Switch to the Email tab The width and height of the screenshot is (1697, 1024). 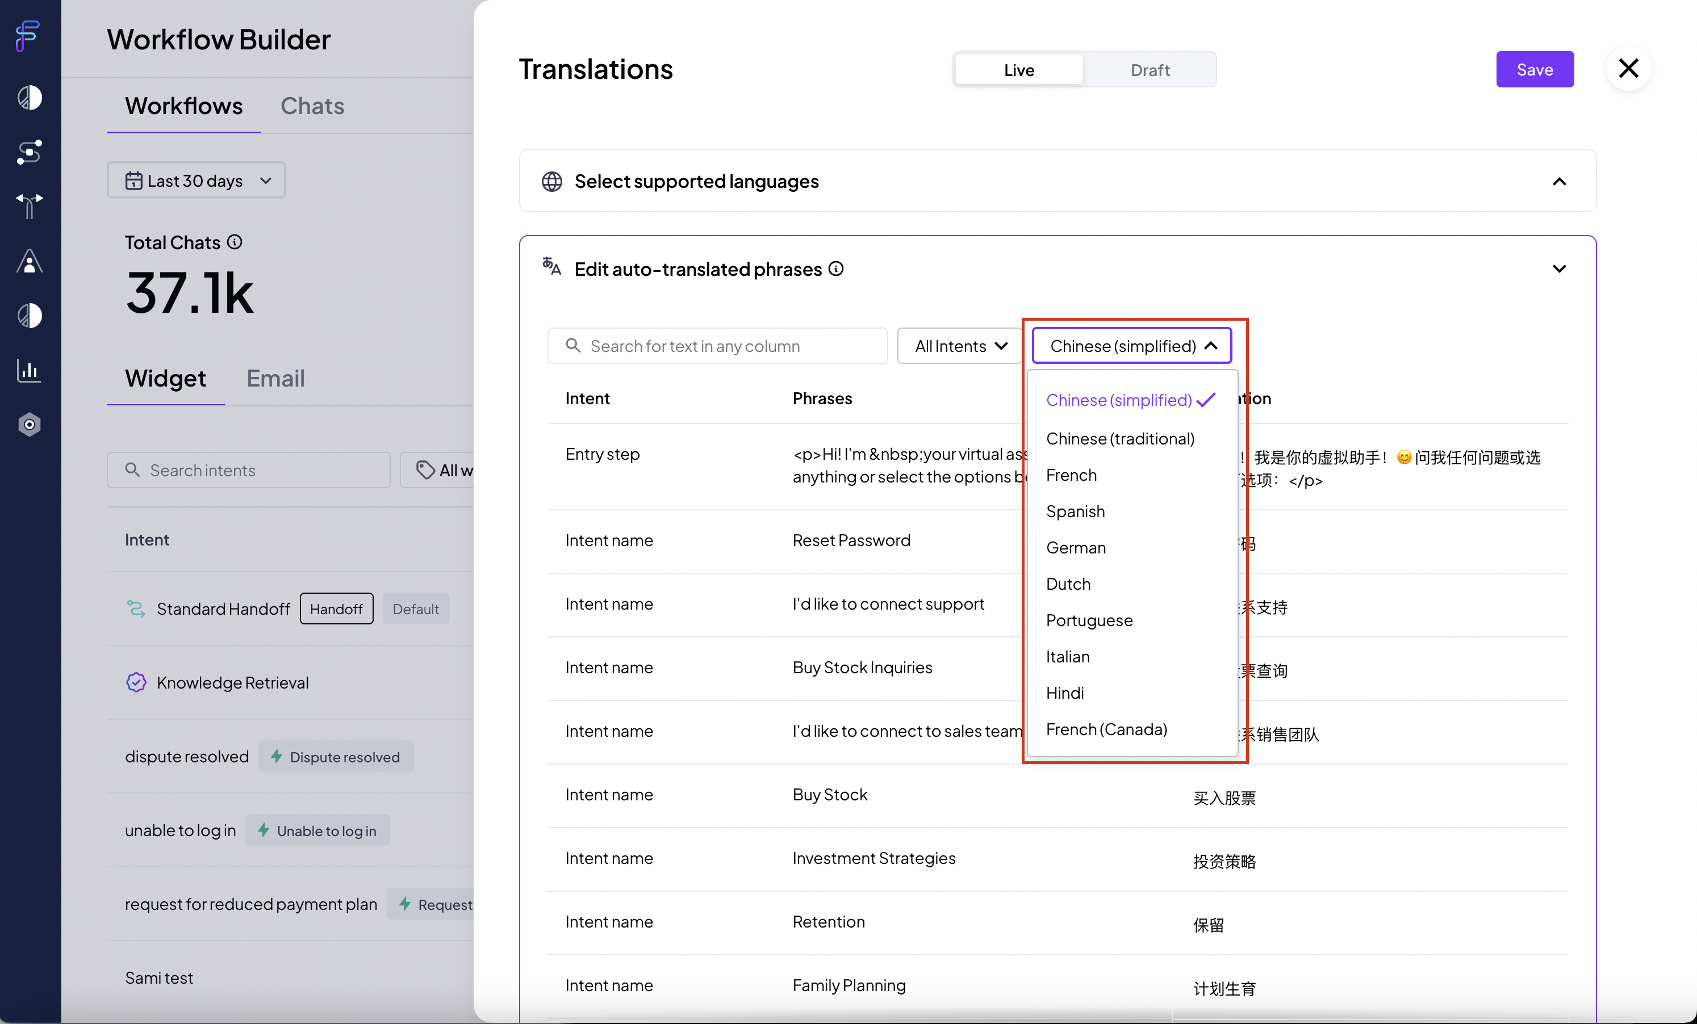(x=275, y=379)
